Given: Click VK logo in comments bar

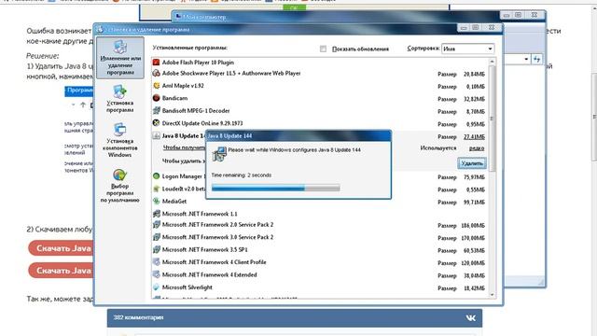Looking at the screenshot, I should coord(471,317).
